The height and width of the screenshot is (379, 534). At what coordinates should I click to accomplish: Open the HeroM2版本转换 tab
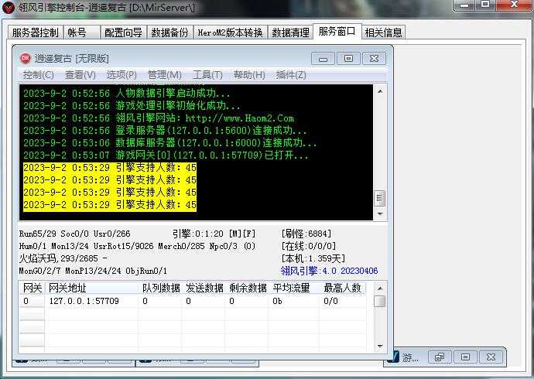coord(229,33)
